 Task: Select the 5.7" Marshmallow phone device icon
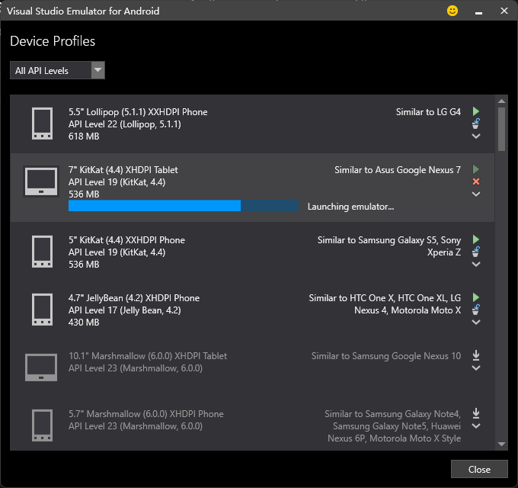pos(42,425)
